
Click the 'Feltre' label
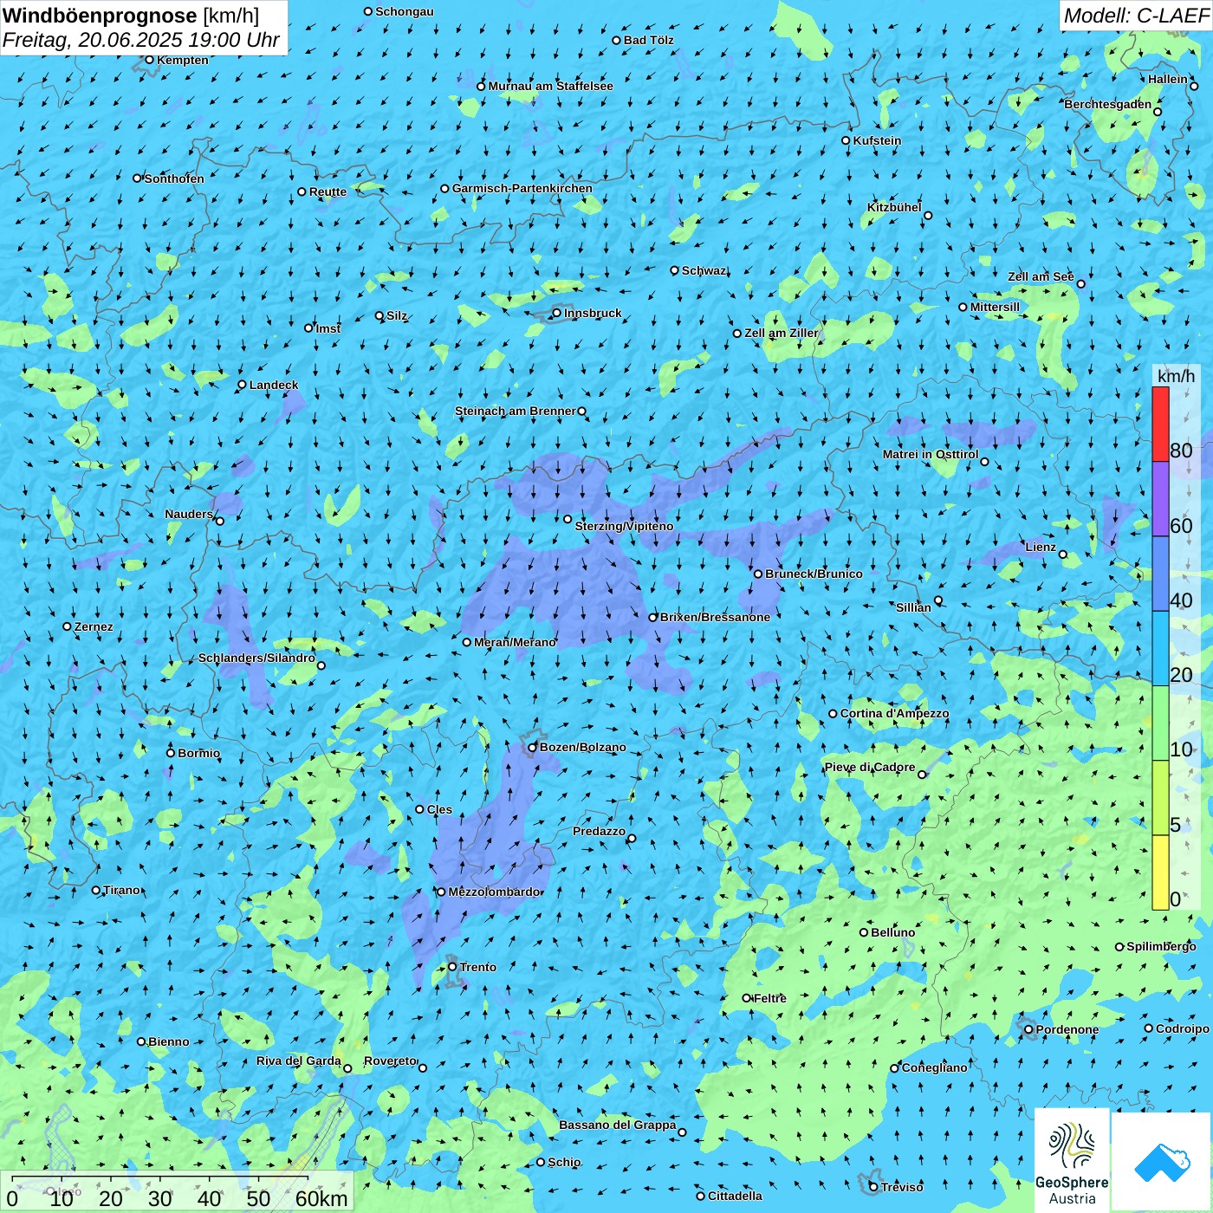(770, 998)
